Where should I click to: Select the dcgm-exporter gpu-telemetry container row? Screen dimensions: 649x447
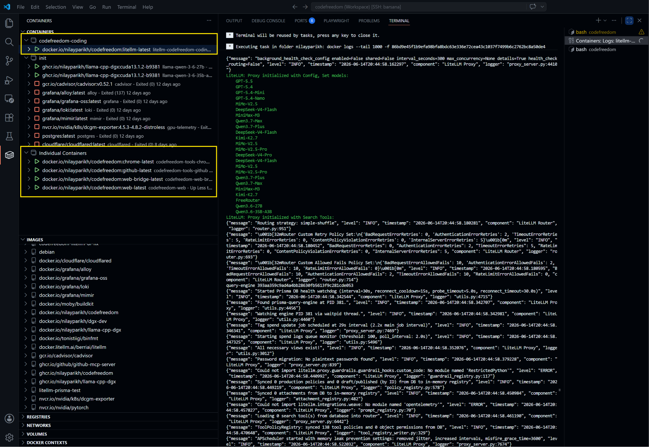119,127
